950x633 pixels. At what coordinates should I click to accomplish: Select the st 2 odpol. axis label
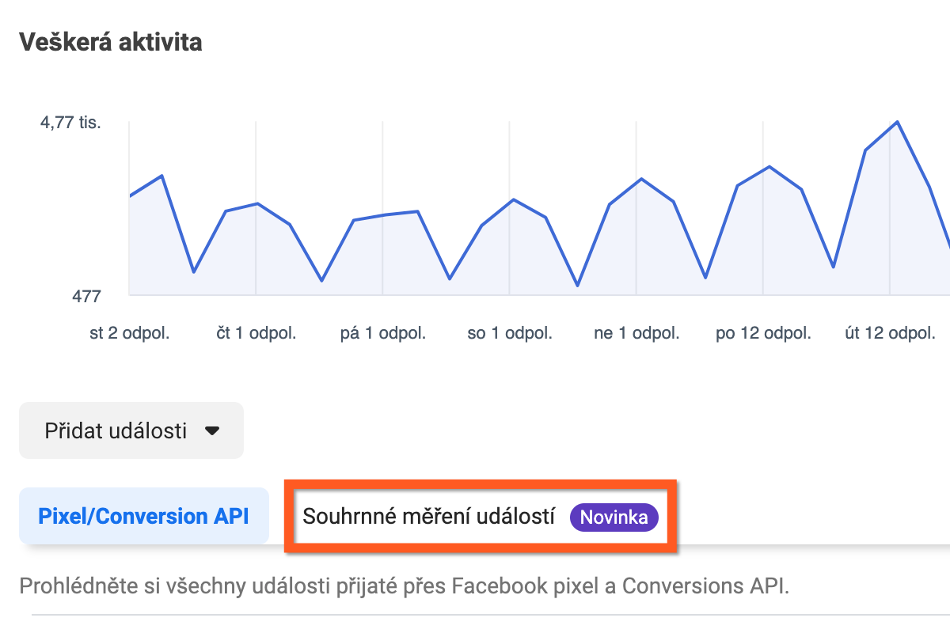click(130, 333)
